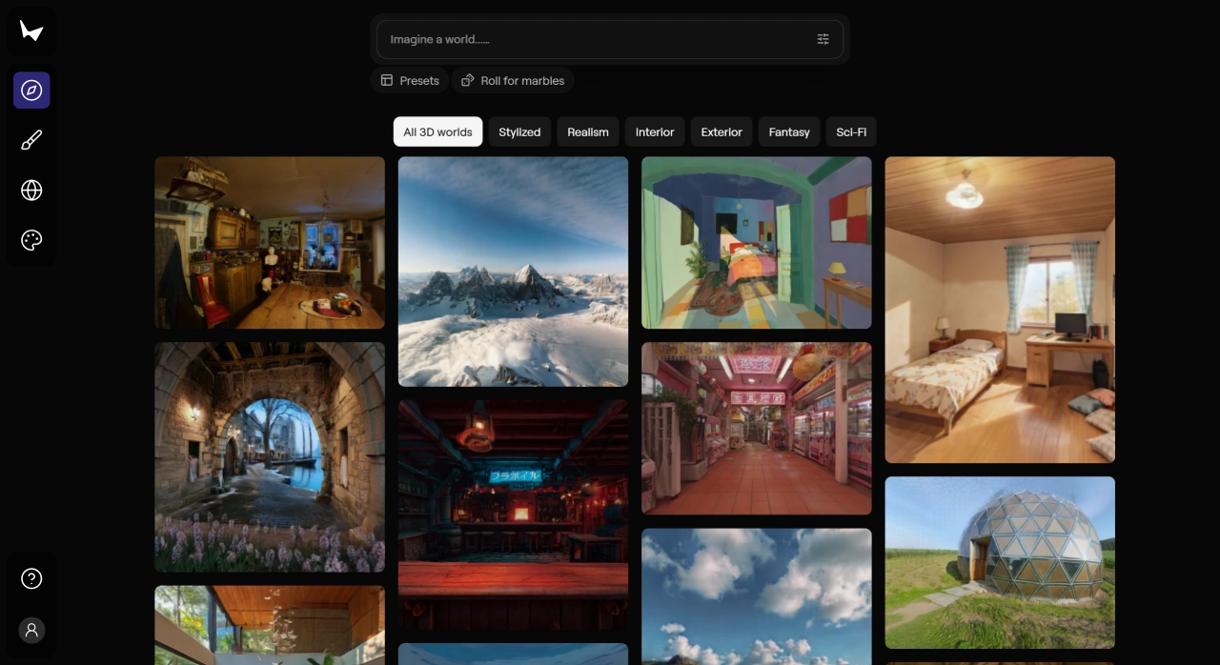Open the user profile icon
Image resolution: width=1220 pixels, height=665 pixels.
click(x=31, y=630)
